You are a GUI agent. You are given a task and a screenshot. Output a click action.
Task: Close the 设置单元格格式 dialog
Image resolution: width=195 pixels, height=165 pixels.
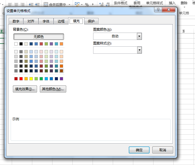[169, 10]
